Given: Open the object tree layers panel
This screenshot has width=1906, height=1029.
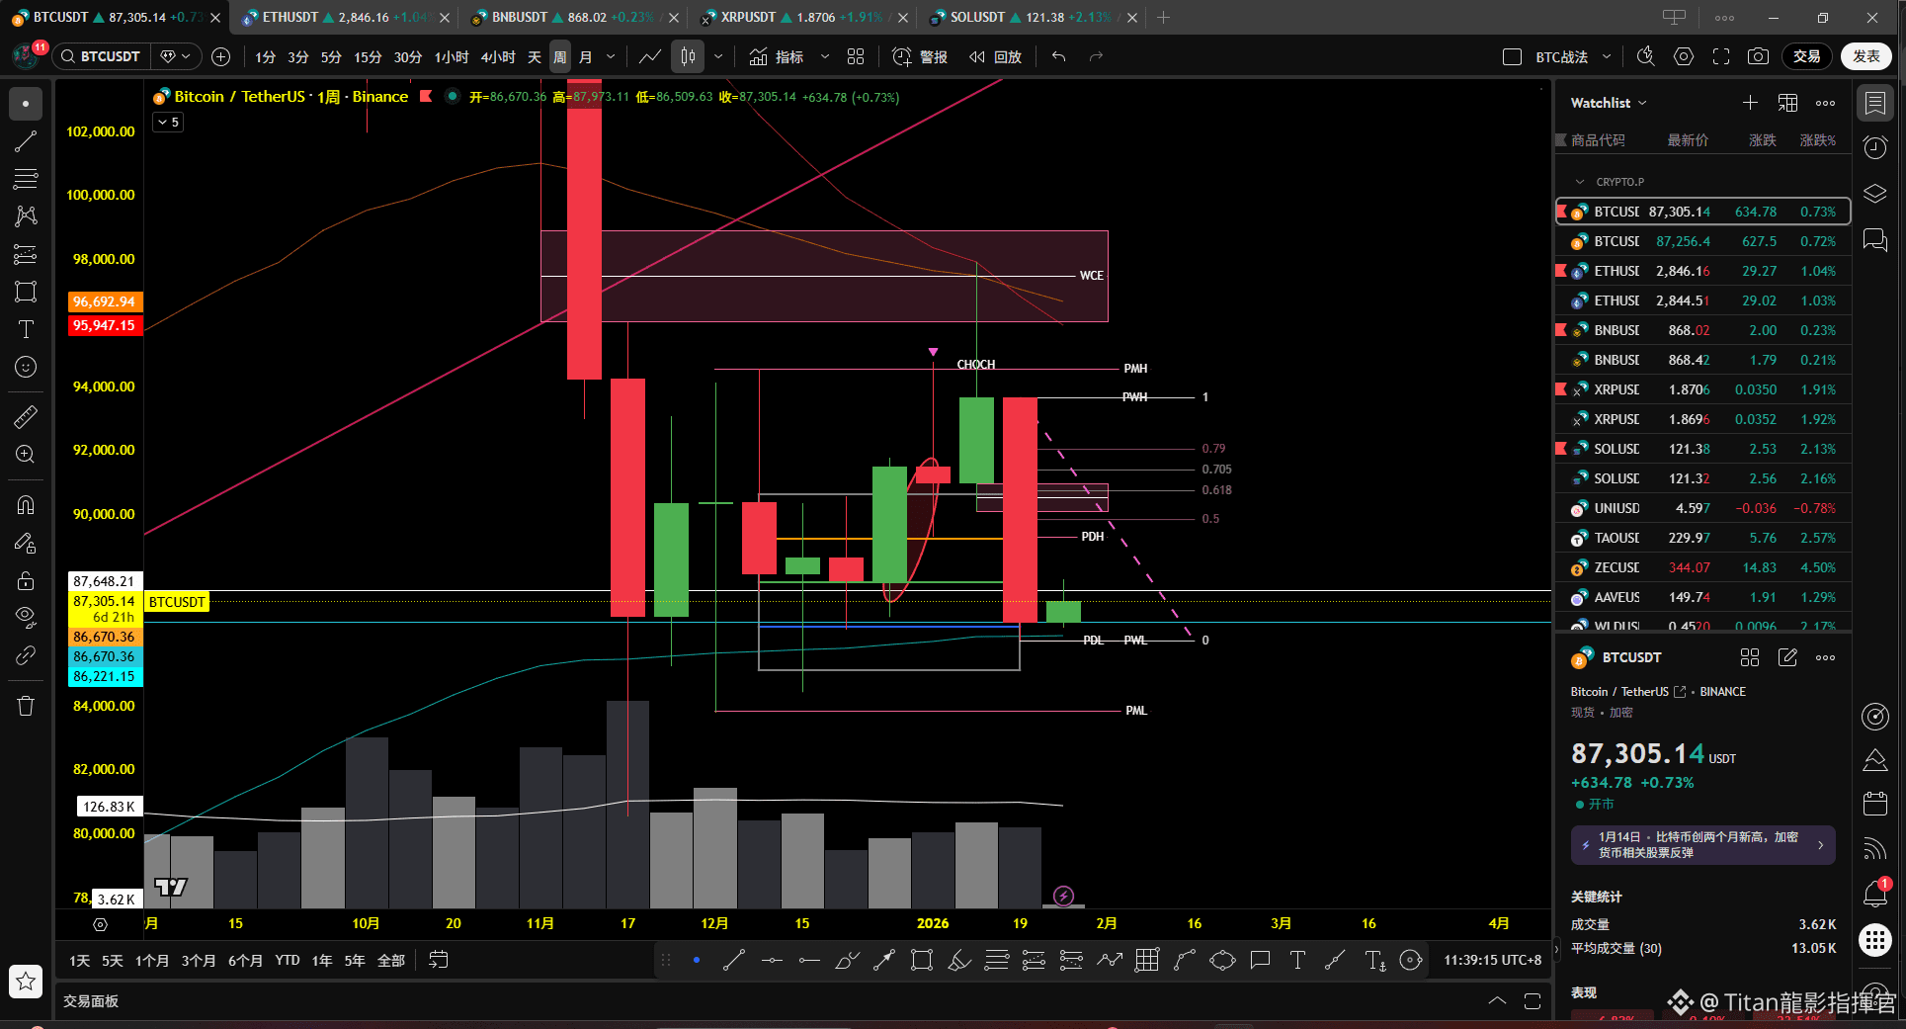Looking at the screenshot, I should click(x=1874, y=193).
